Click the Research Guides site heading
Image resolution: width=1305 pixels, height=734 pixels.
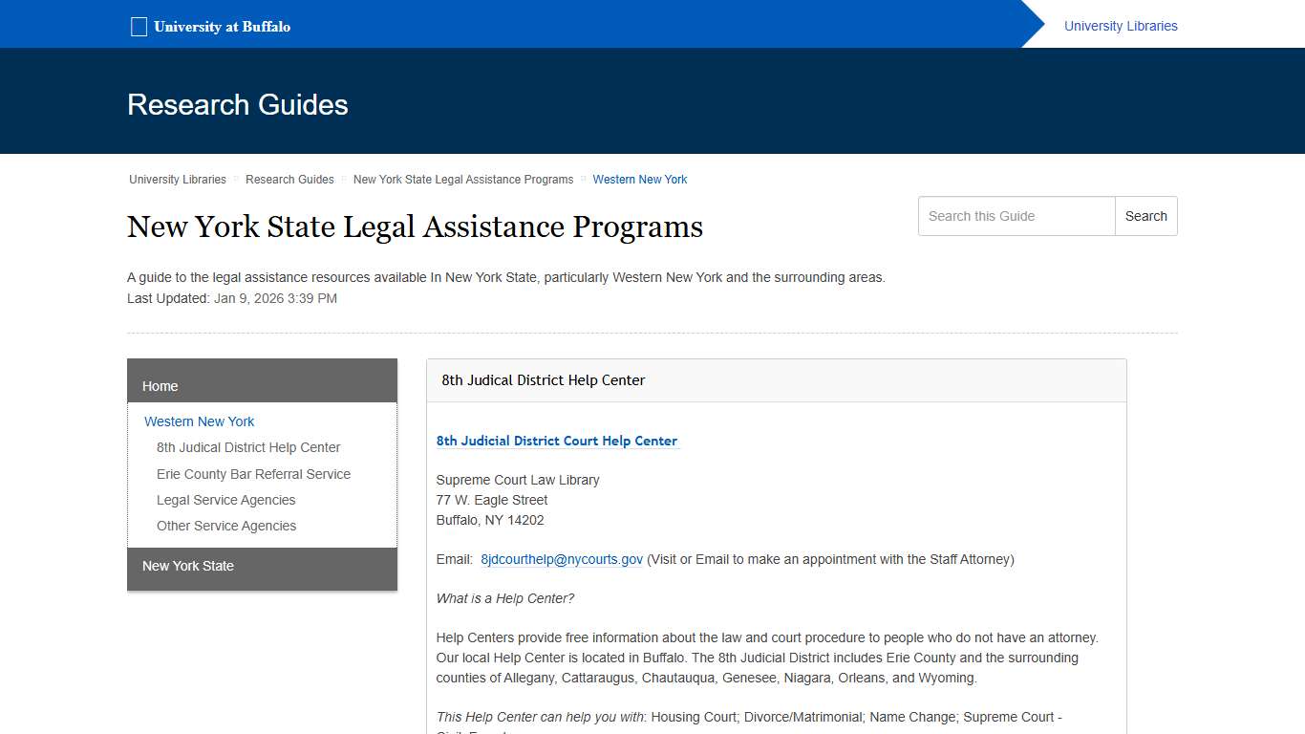click(x=237, y=104)
